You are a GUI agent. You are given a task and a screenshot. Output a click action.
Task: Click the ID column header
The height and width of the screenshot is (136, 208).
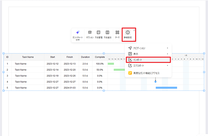(8, 57)
